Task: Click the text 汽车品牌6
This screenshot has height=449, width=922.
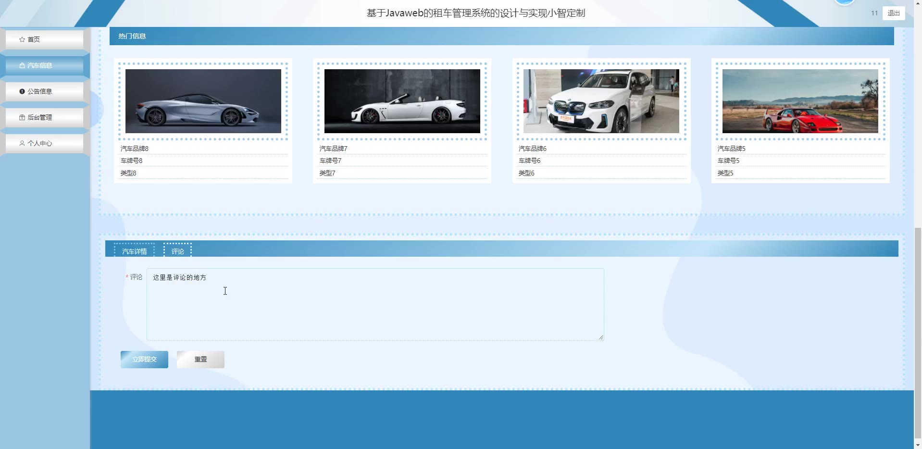Action: pos(533,149)
